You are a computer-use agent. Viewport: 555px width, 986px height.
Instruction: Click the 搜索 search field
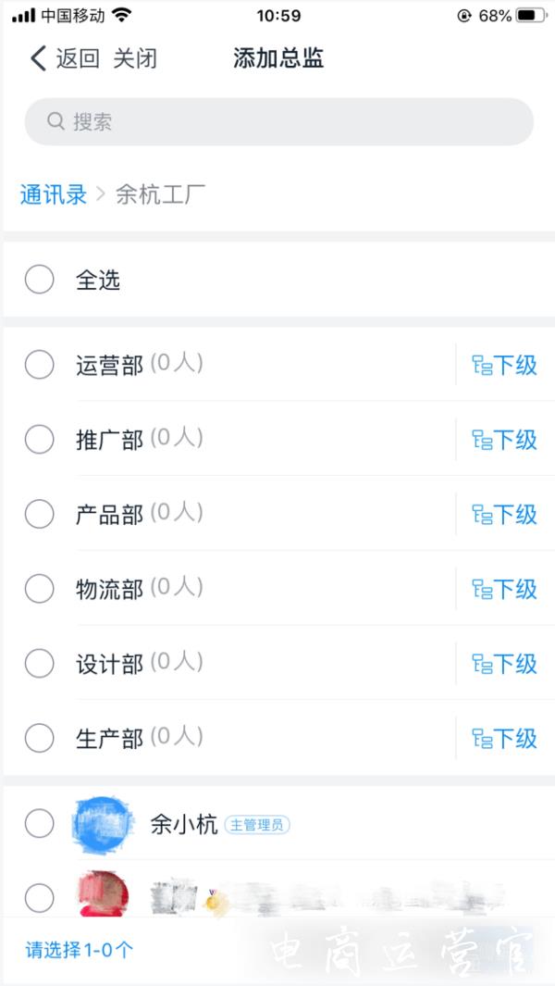(278, 121)
